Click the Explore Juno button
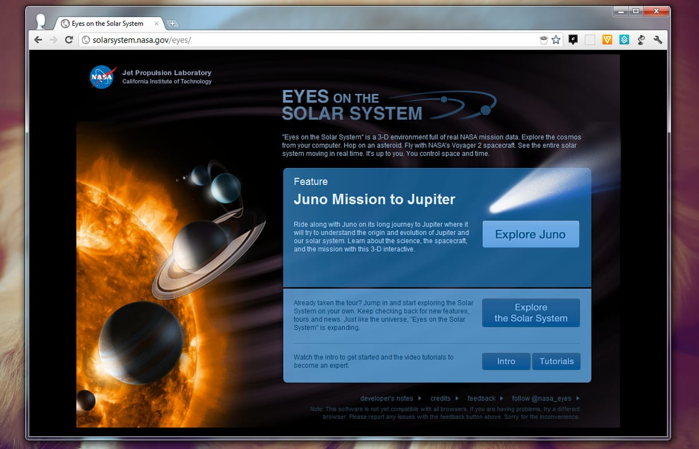 pyautogui.click(x=531, y=234)
